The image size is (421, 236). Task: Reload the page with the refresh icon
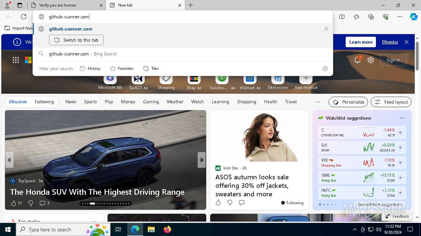24,17
